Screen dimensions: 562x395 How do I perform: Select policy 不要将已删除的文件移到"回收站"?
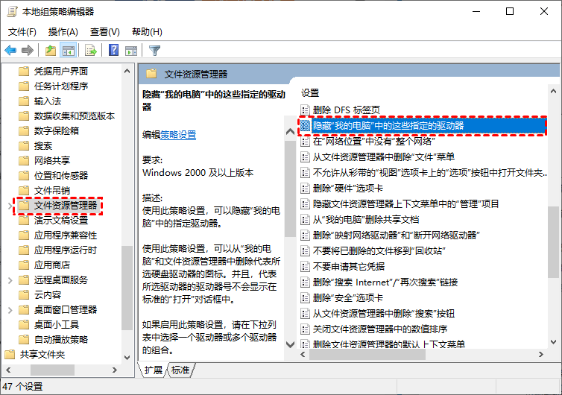click(x=379, y=251)
